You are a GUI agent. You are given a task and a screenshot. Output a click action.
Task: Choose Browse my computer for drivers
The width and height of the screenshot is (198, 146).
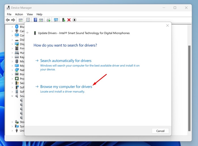[66, 87]
